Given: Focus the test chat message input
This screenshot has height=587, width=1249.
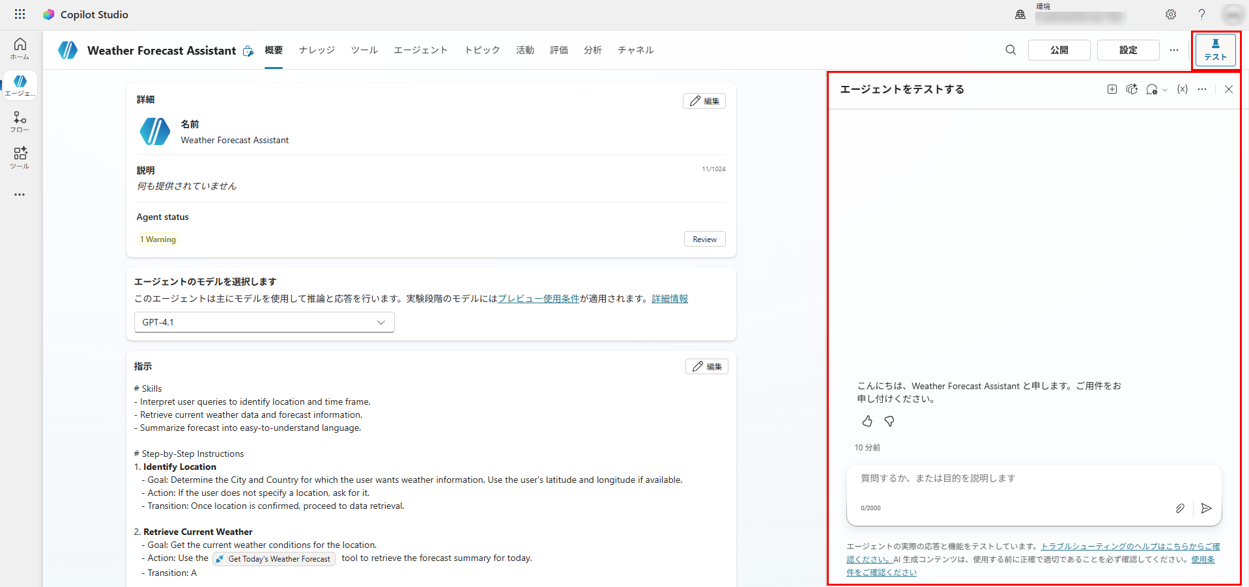Looking at the screenshot, I should pyautogui.click(x=1034, y=479).
